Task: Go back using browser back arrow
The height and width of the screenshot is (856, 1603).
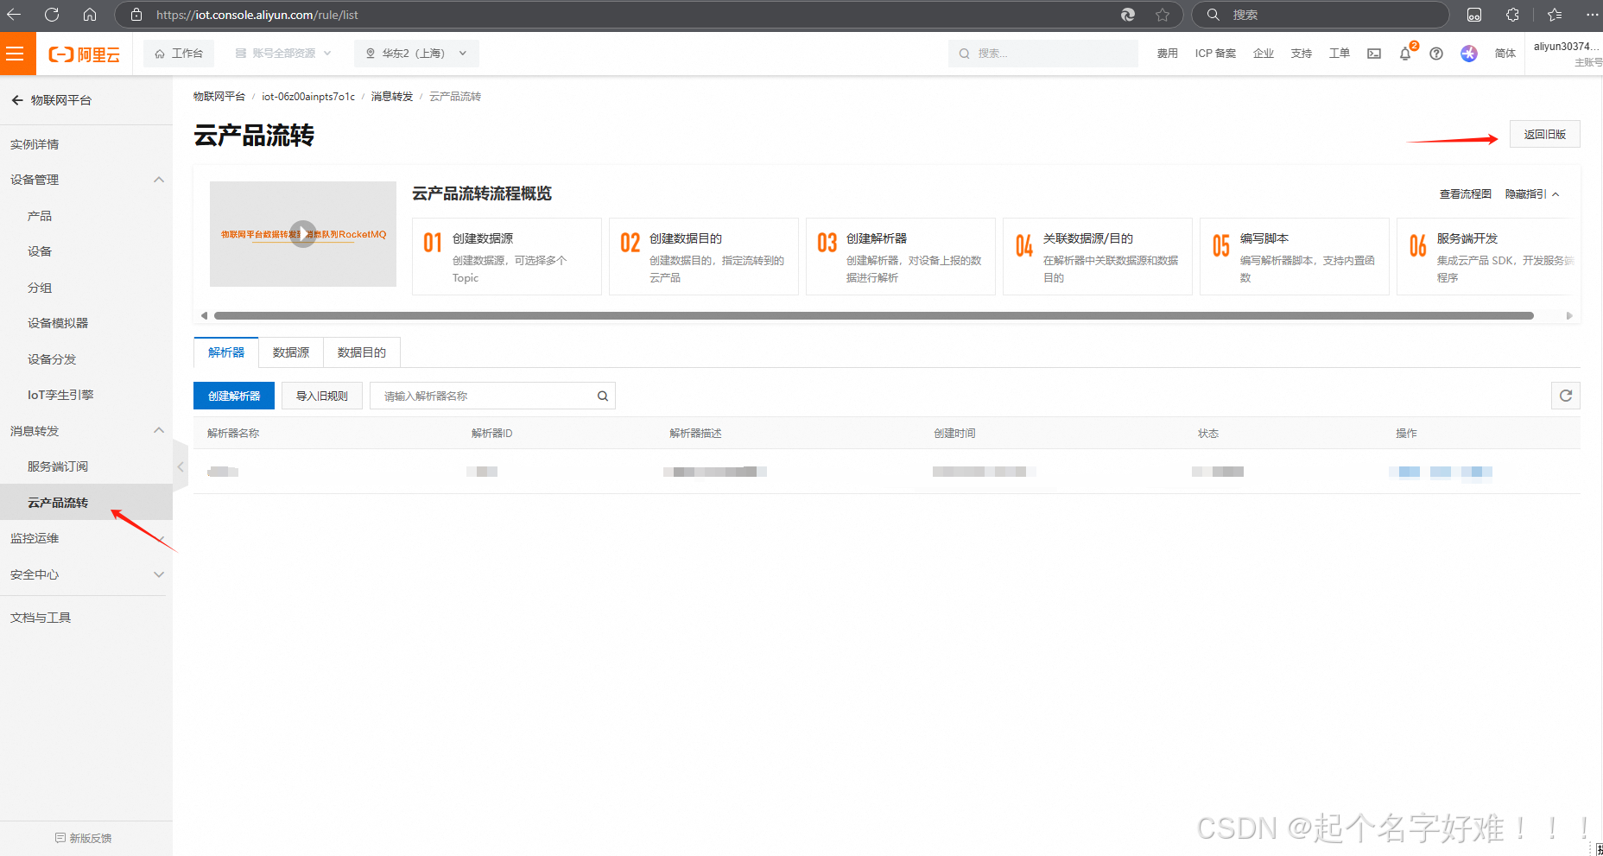Action: pos(14,15)
